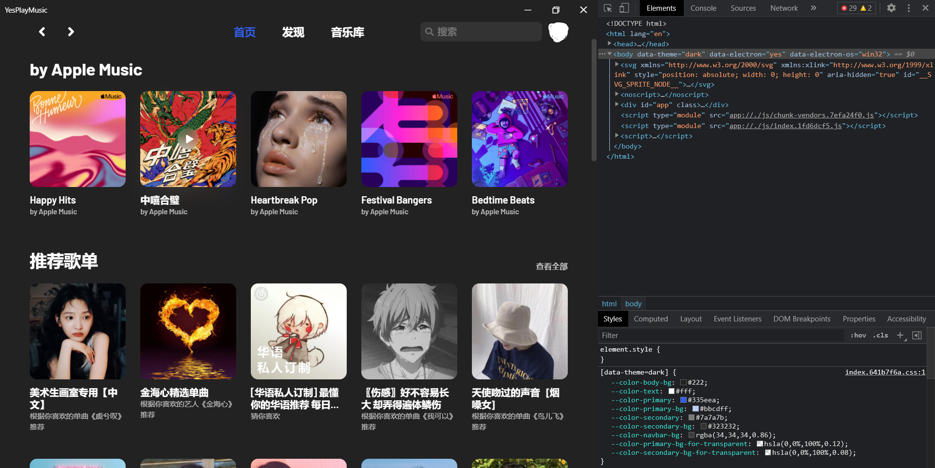Click the error count badge showing 29

(849, 8)
